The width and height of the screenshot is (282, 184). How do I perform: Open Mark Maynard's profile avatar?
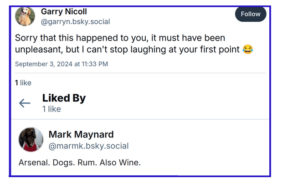(31, 140)
